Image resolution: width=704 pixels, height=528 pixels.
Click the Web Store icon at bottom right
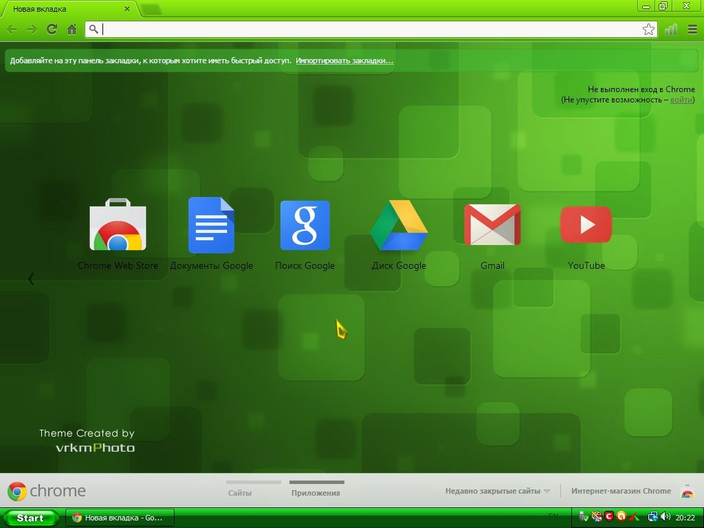pyautogui.click(x=687, y=491)
